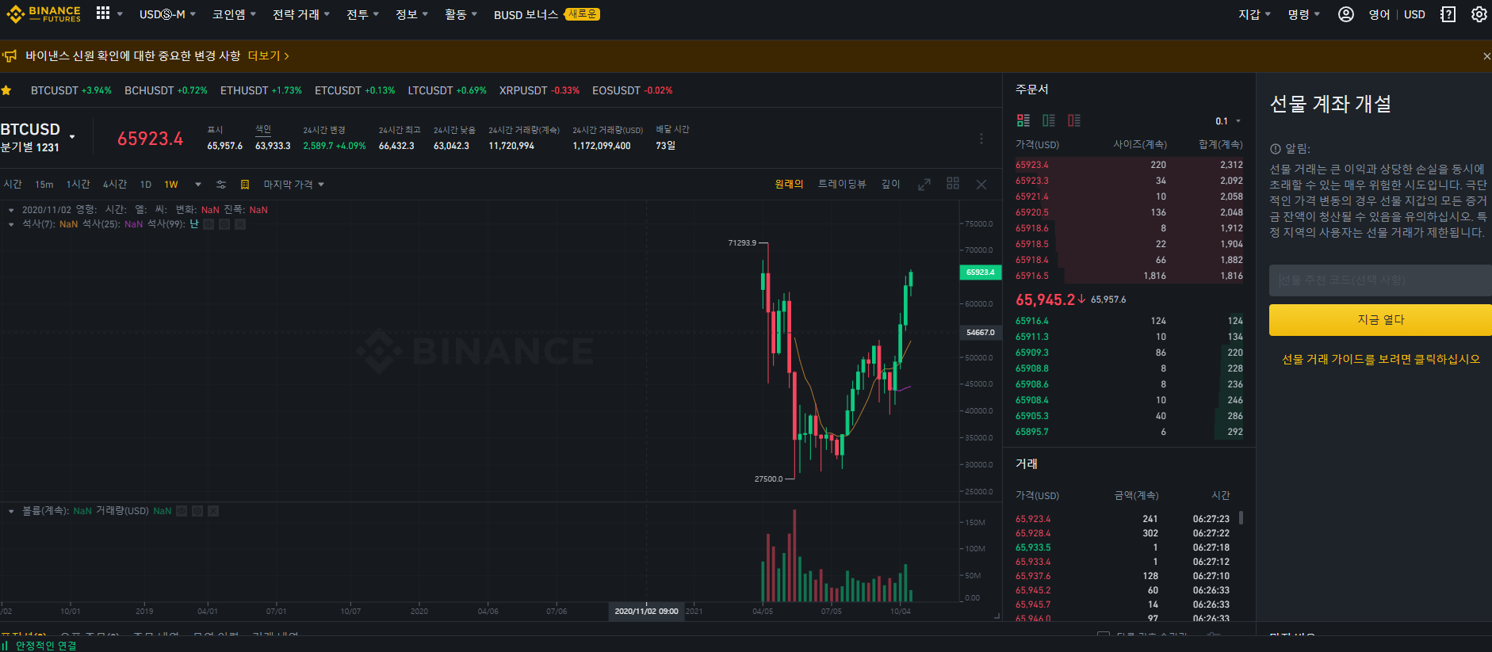Click the 더보기 more link in banner
Viewport: 1492px width, 652px height.
[x=269, y=56]
